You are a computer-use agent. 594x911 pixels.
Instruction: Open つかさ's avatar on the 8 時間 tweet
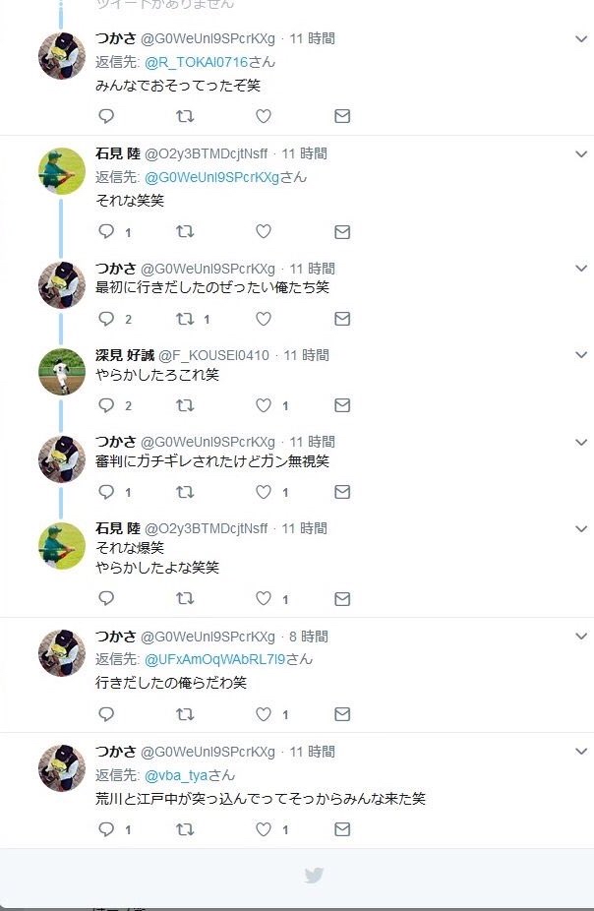pos(62,652)
